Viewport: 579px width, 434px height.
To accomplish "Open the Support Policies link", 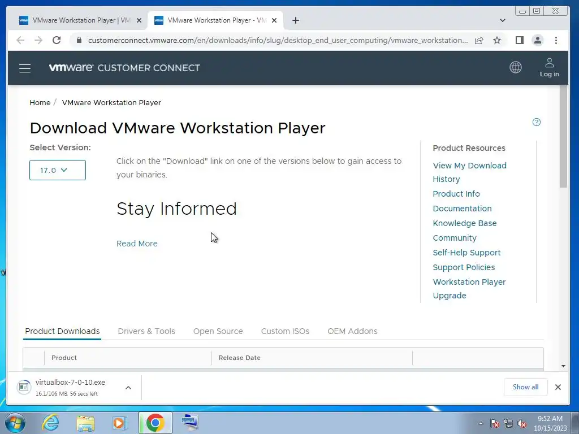I will pyautogui.click(x=464, y=267).
